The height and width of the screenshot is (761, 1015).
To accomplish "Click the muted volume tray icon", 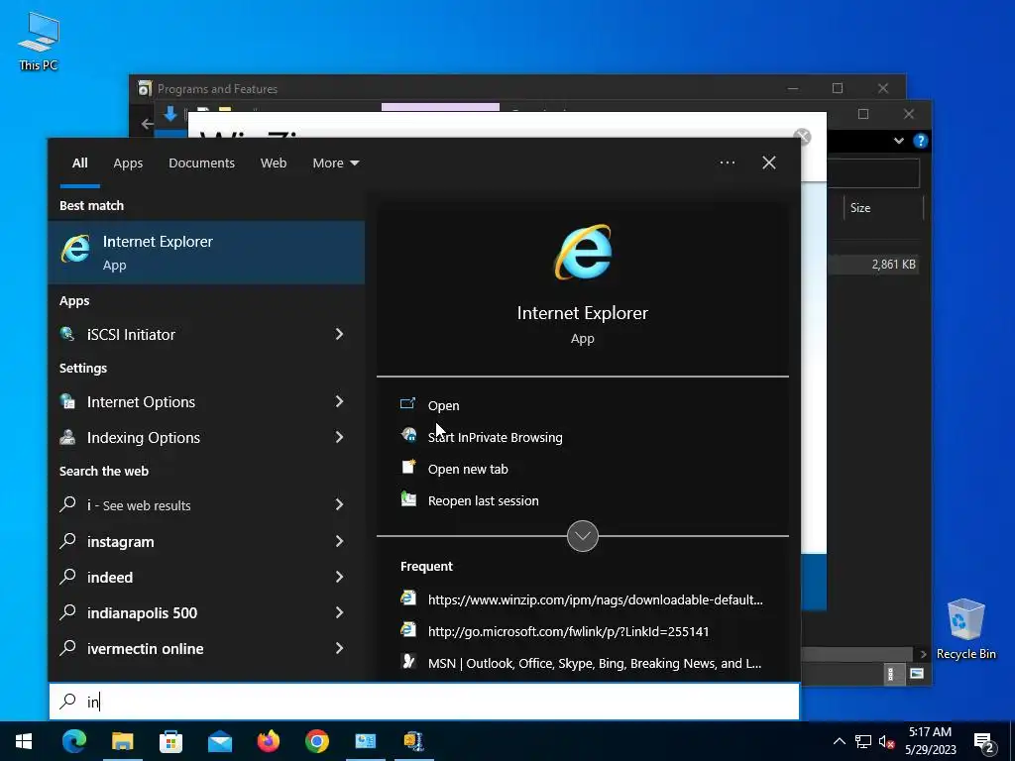I will [x=886, y=741].
